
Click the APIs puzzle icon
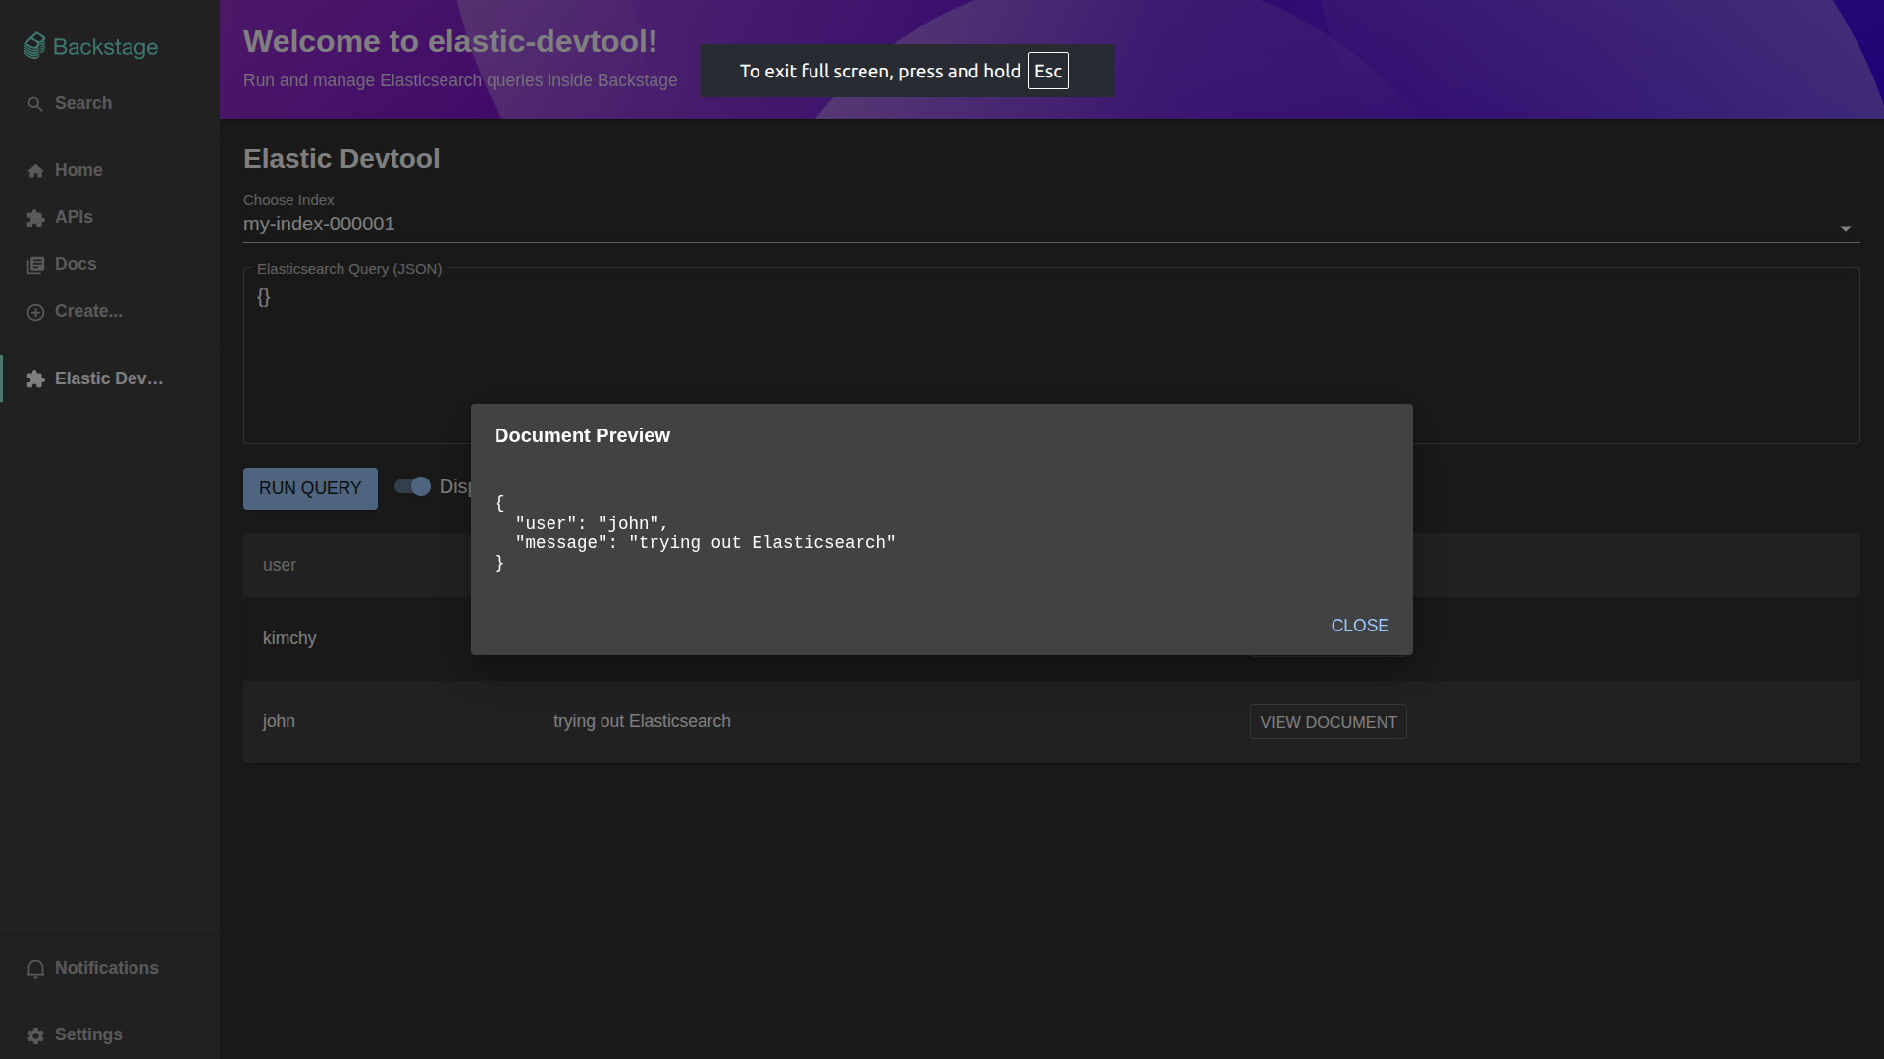tap(35, 218)
